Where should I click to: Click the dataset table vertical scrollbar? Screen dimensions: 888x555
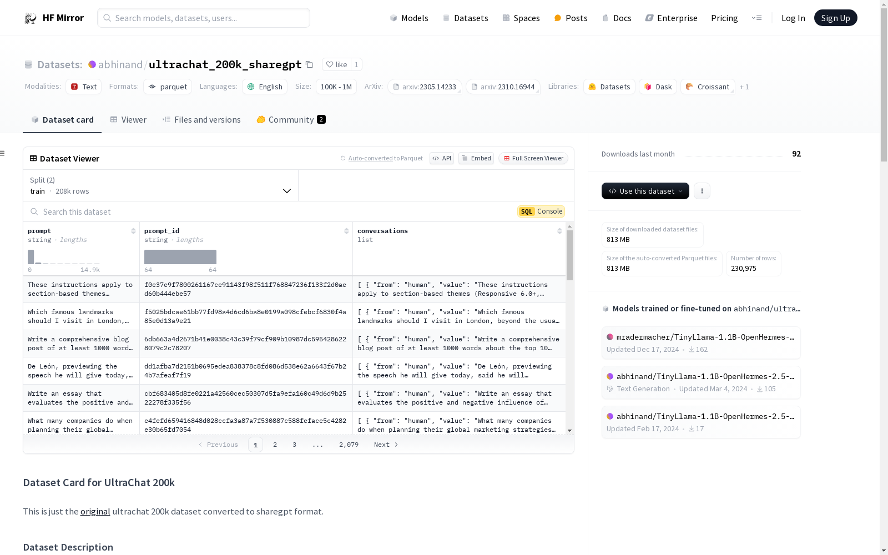[x=569, y=255]
